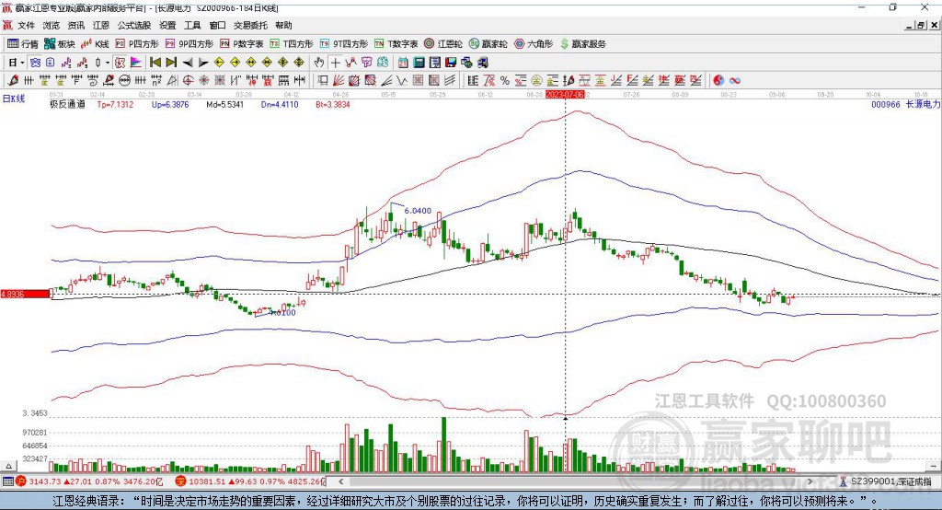This screenshot has width=942, height=510.
Task: Open the 板块 sector view
Action: 59,44
